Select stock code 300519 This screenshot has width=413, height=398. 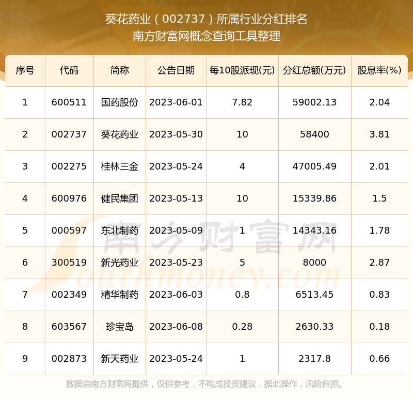[x=69, y=263]
